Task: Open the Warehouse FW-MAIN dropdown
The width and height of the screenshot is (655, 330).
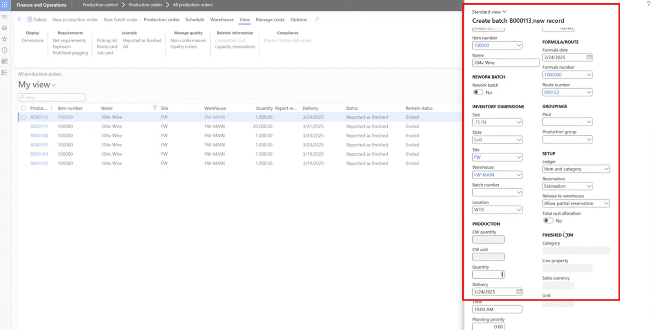Action: coord(519,175)
